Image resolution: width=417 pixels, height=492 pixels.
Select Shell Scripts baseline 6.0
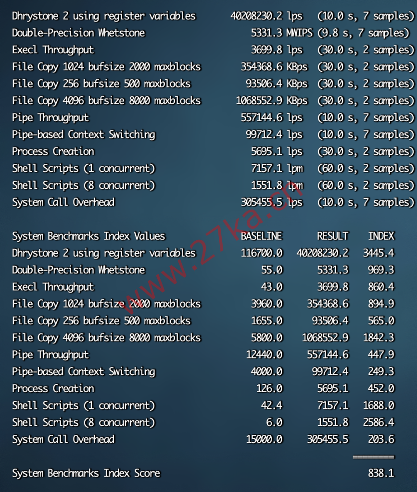pos(275,423)
